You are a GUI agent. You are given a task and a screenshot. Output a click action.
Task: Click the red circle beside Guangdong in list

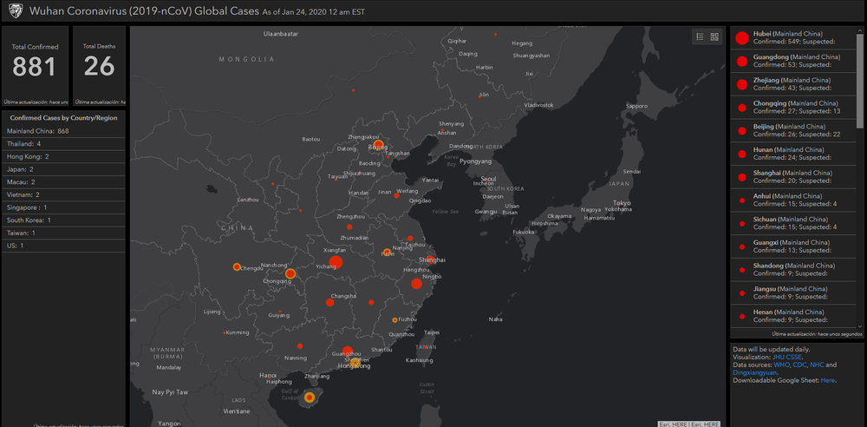click(741, 61)
